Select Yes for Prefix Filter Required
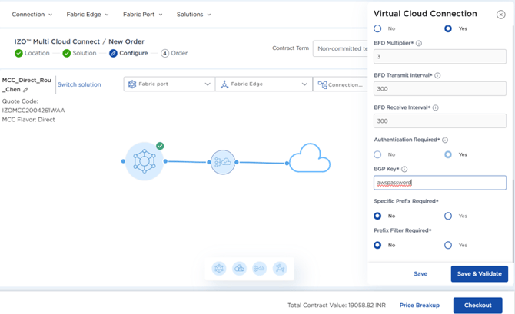 (x=448, y=245)
